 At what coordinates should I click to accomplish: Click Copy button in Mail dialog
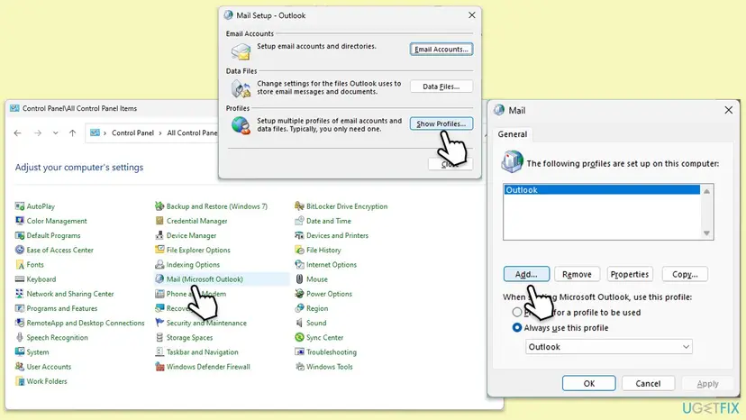tap(685, 274)
